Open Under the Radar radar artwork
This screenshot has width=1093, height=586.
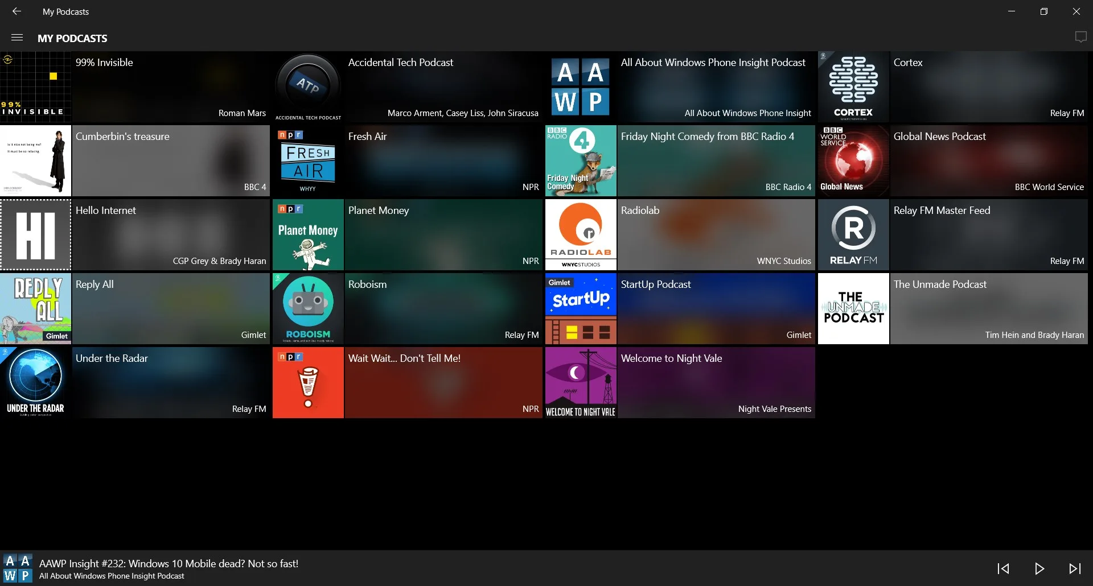click(x=35, y=383)
